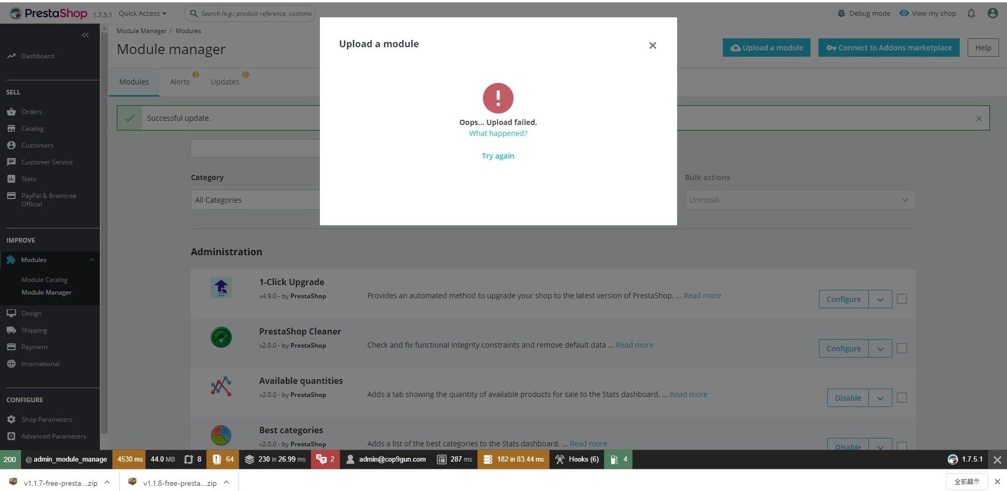The image size is (1007, 491).
Task: Click the Payment card icon in sidebar
Action: tap(11, 347)
